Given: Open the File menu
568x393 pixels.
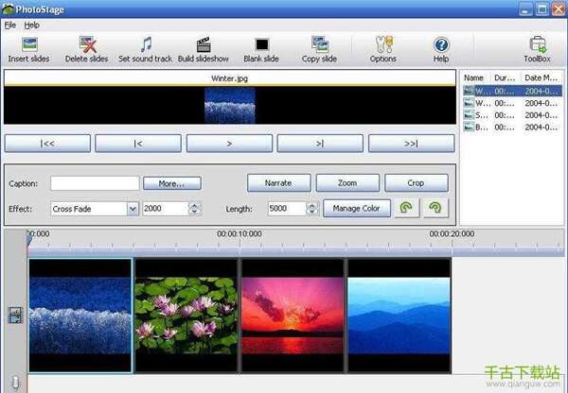Looking at the screenshot, I should tap(10, 26).
